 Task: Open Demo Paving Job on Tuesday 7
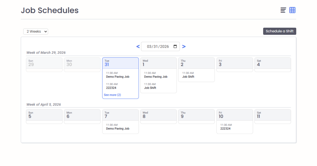pos(118,129)
